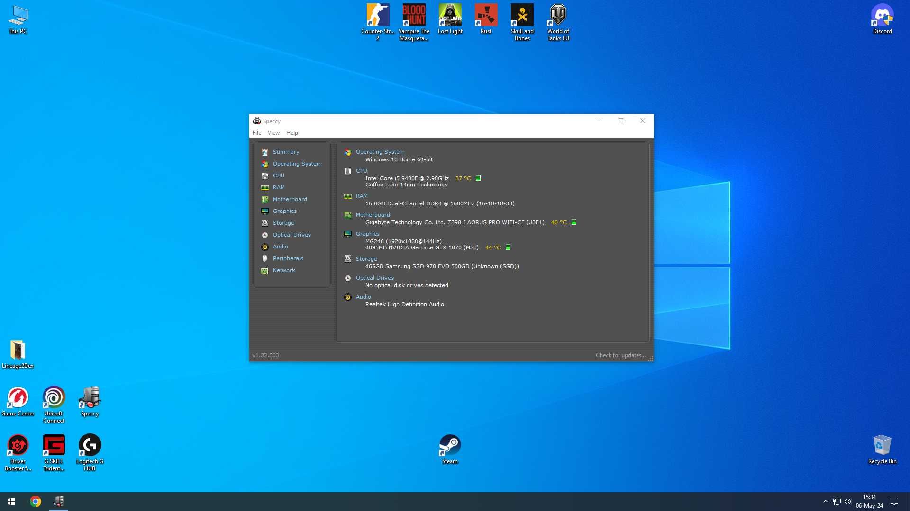This screenshot has width=910, height=511.
Task: Click the Graphics heading link in summary
Action: (x=368, y=234)
